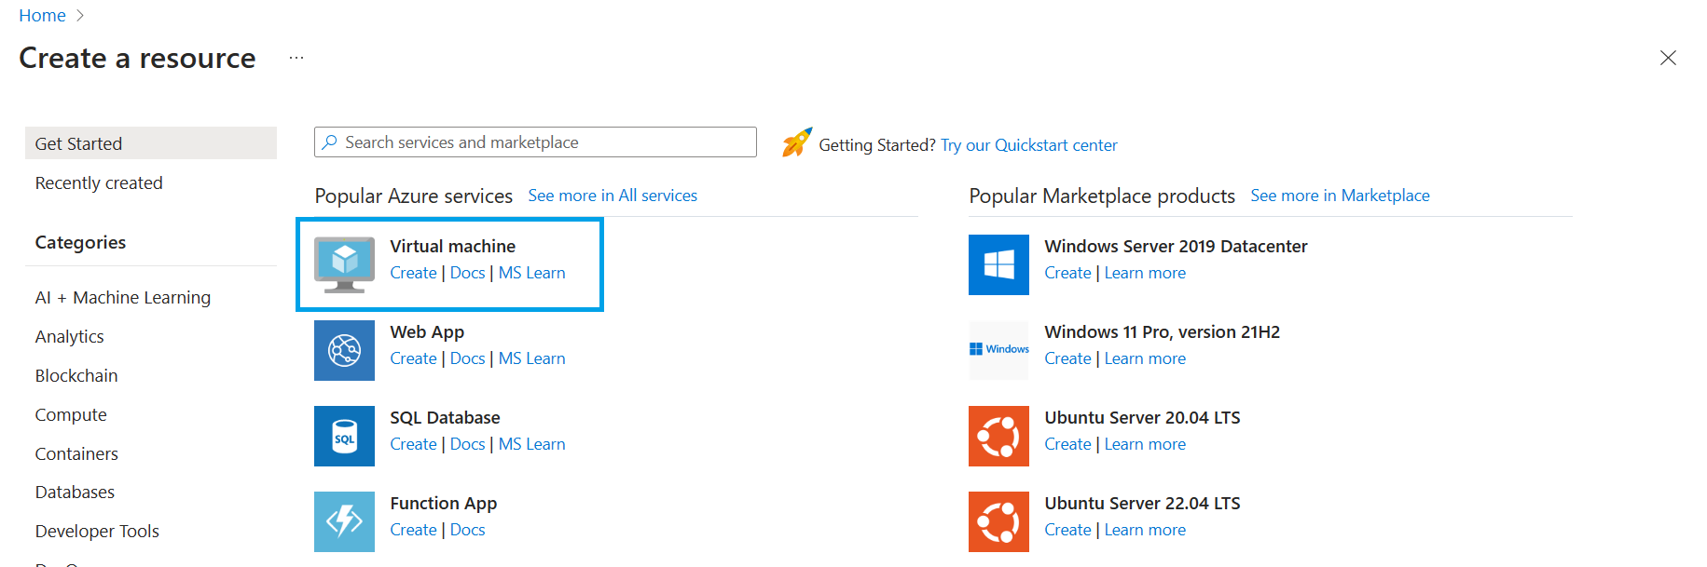Click Create under Windows Server 2019 Datacenter
1707x567 pixels.
point(1067,273)
